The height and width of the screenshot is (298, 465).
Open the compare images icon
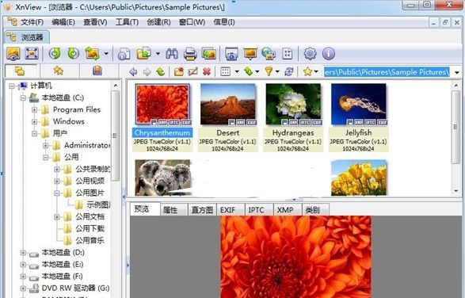[209, 54]
